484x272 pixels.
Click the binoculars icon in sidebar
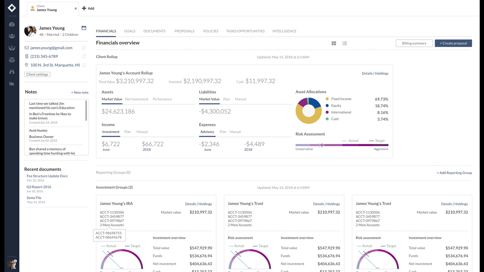[12, 72]
